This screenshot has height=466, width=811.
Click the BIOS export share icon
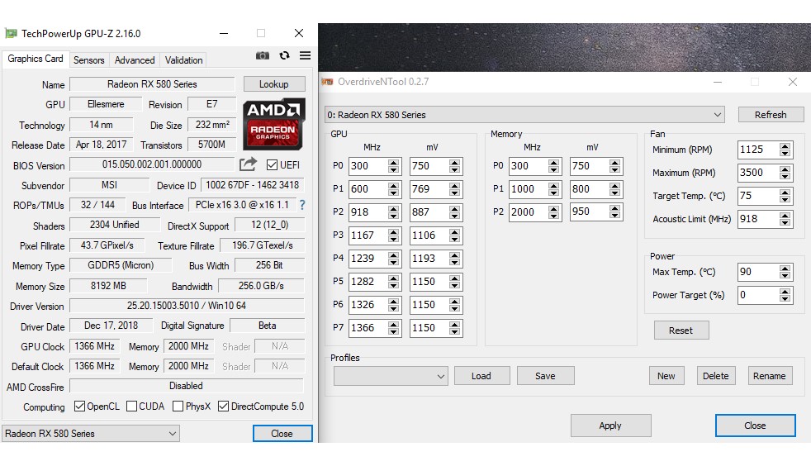(x=249, y=164)
